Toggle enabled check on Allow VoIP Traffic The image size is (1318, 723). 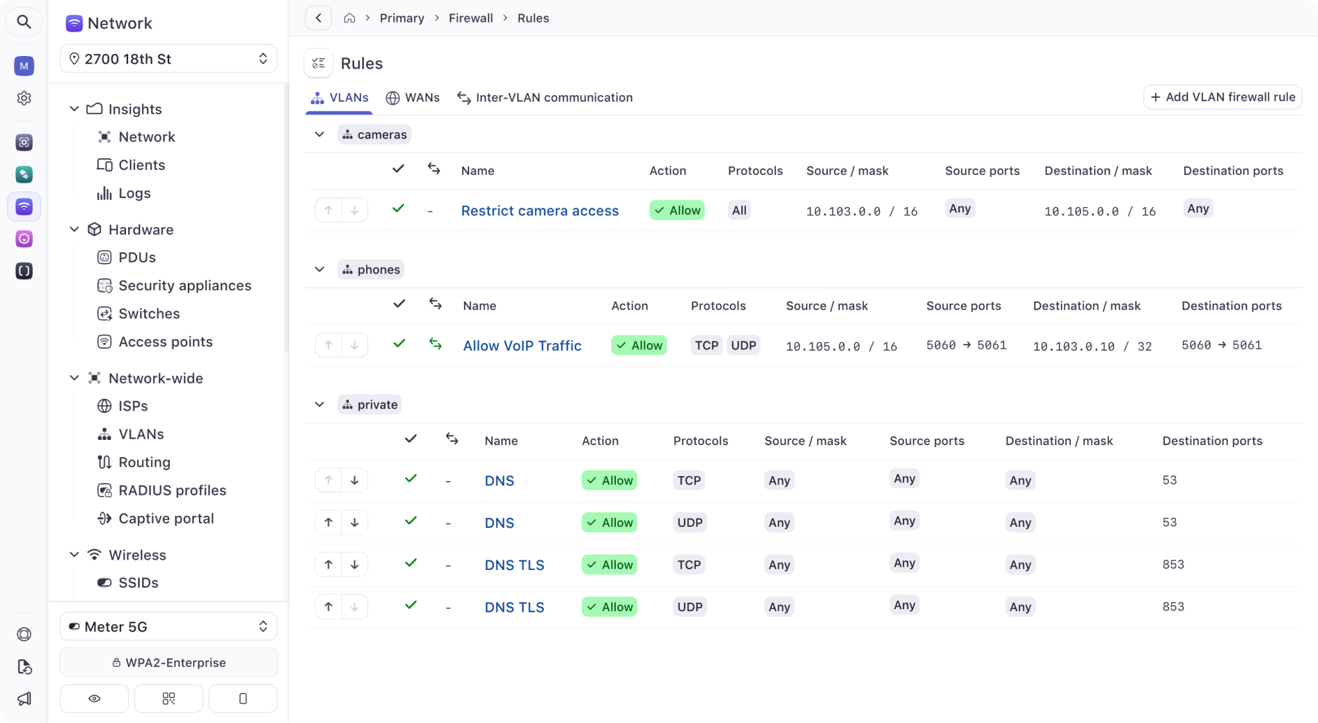[400, 343]
